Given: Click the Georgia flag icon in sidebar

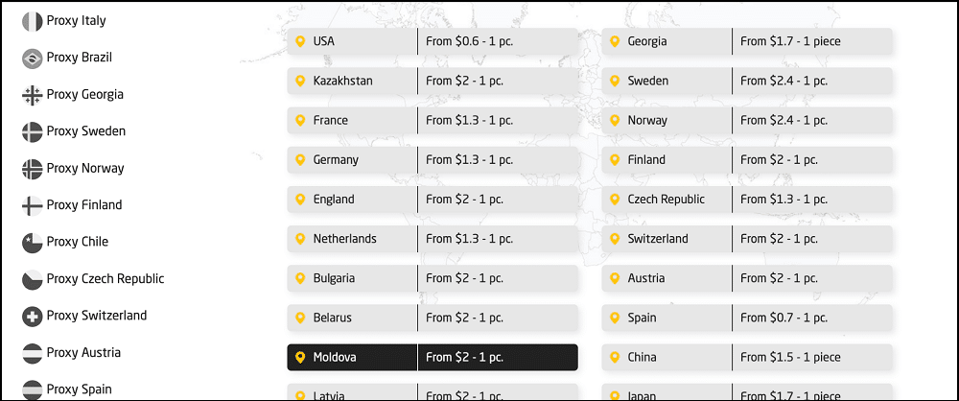Looking at the screenshot, I should point(32,96).
